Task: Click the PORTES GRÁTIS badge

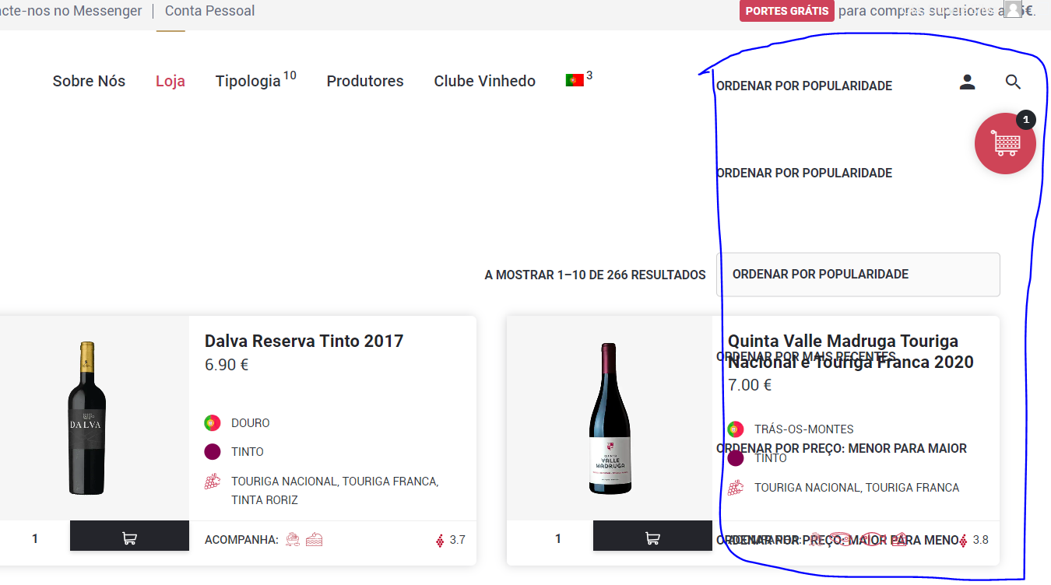Action: pos(787,11)
